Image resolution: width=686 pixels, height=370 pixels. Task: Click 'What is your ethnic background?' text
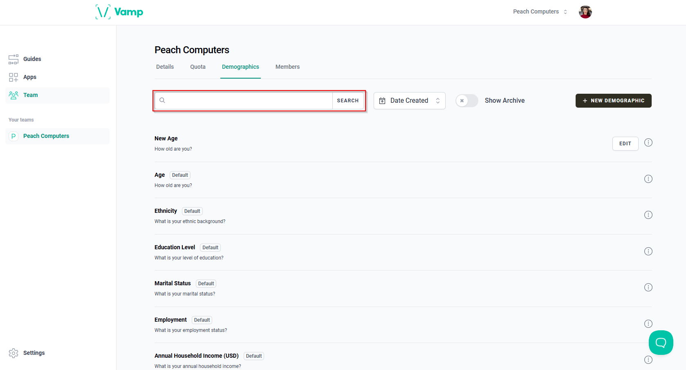pos(190,221)
